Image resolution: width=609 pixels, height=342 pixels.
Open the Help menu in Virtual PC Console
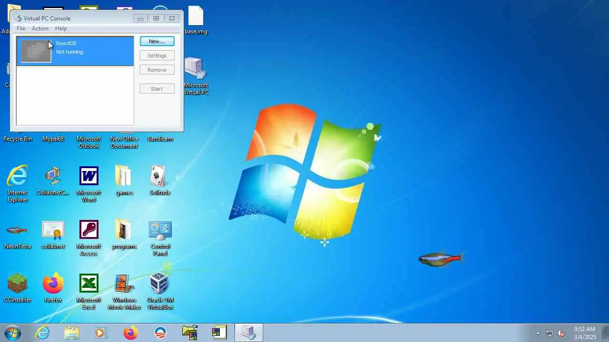(61, 28)
